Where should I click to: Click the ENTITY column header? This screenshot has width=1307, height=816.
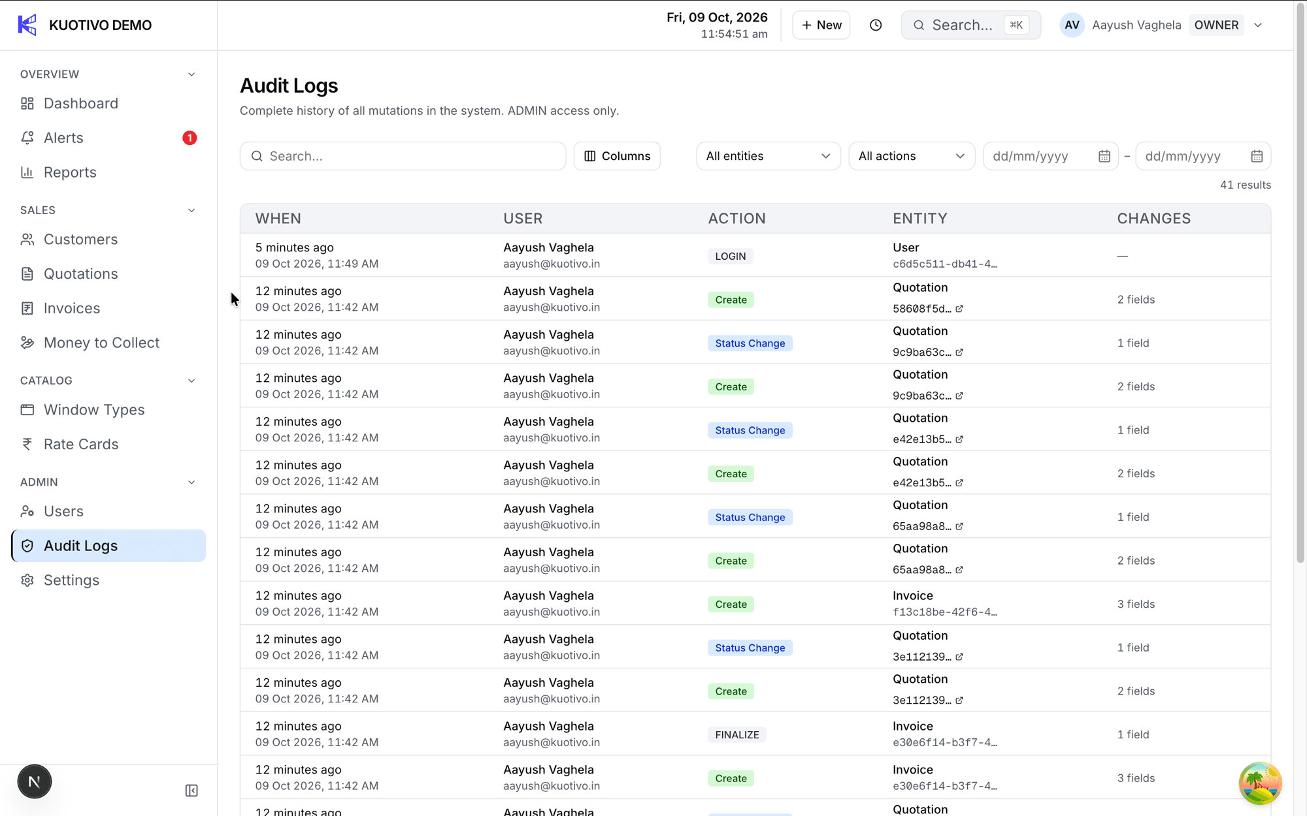[919, 219]
